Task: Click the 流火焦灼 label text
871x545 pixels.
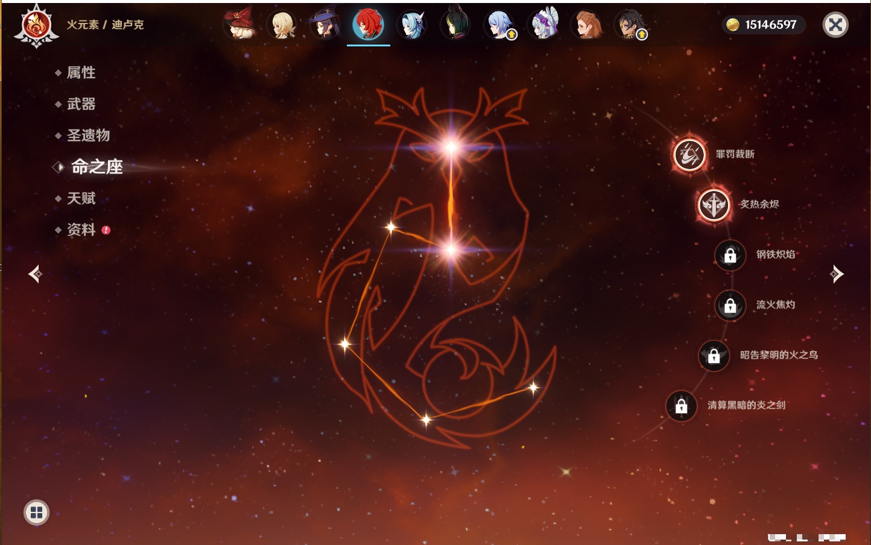Action: (776, 305)
